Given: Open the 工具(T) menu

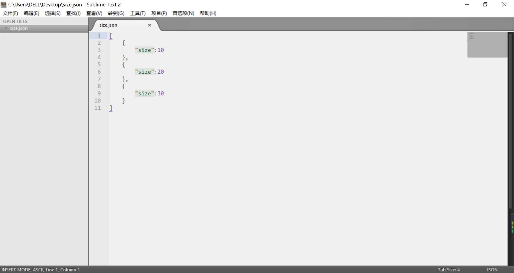Looking at the screenshot, I should click(138, 13).
